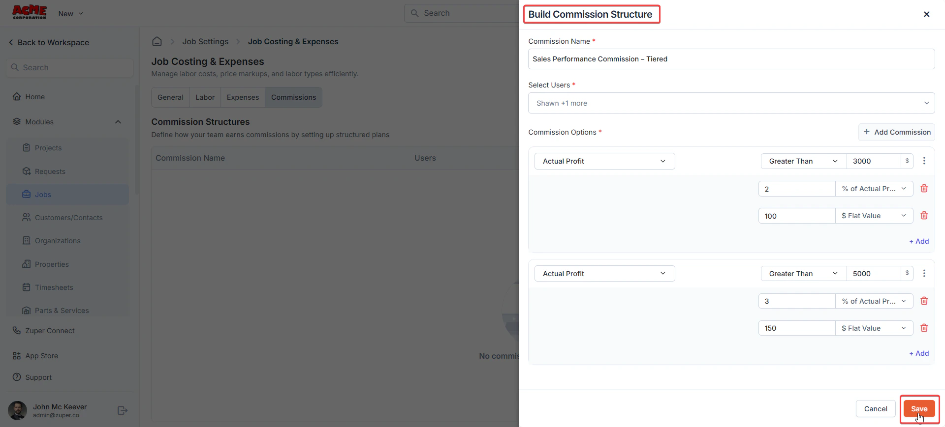Image resolution: width=945 pixels, height=427 pixels.
Task: Click the 5000 threshold value field
Action: (874, 274)
